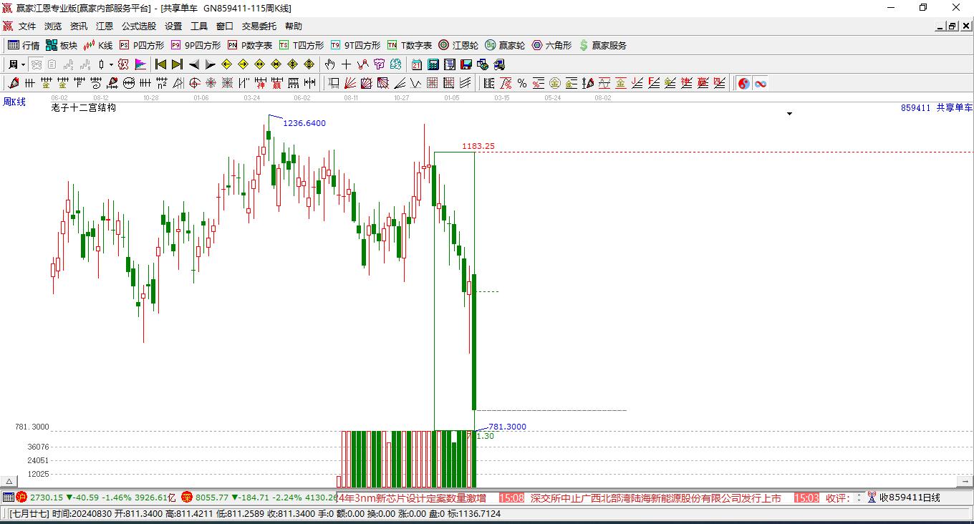This screenshot has width=974, height=524.
Task: Click the 沪 index status indicator
Action: pos(22,497)
